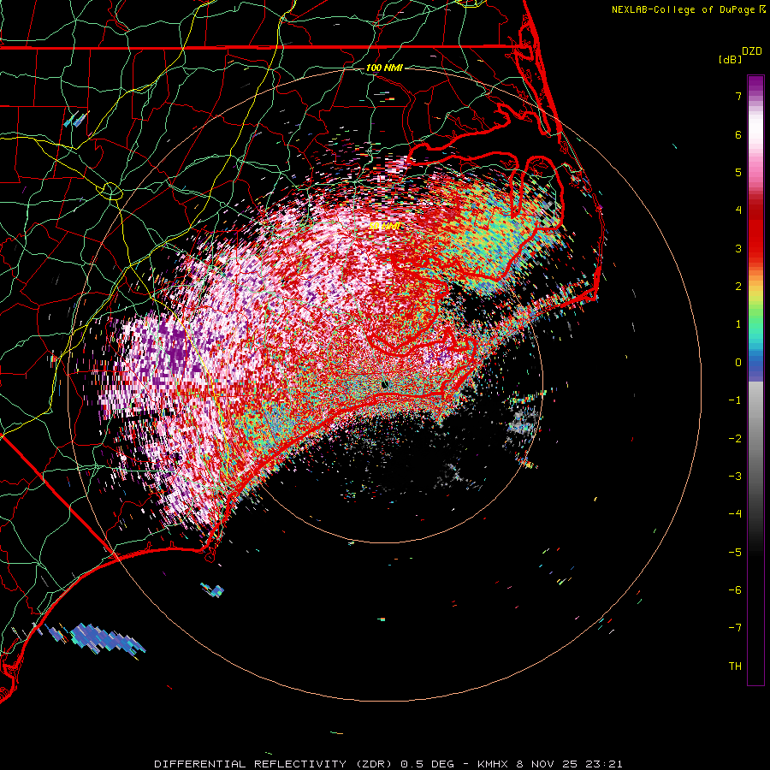Viewport: 770px width, 770px height.
Task: Click the 0 value on the dB scale
Action: coord(738,363)
